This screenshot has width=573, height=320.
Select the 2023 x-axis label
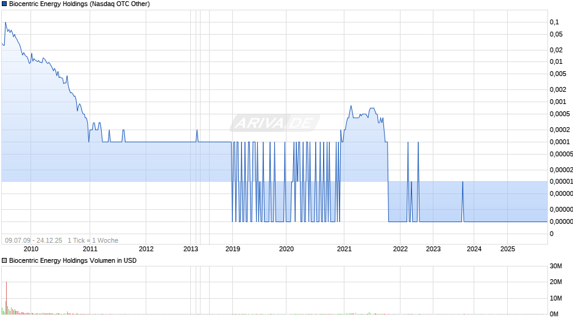click(433, 249)
